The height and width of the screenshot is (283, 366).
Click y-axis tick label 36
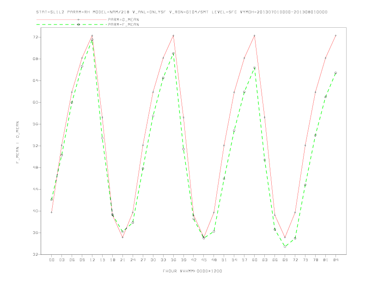(x=36, y=233)
